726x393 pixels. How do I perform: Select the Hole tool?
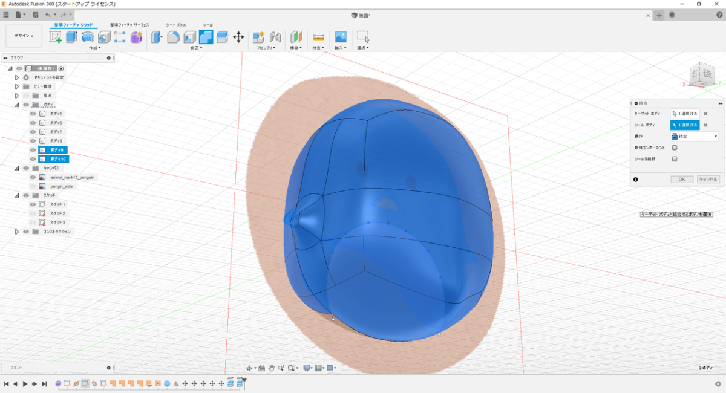(x=104, y=37)
